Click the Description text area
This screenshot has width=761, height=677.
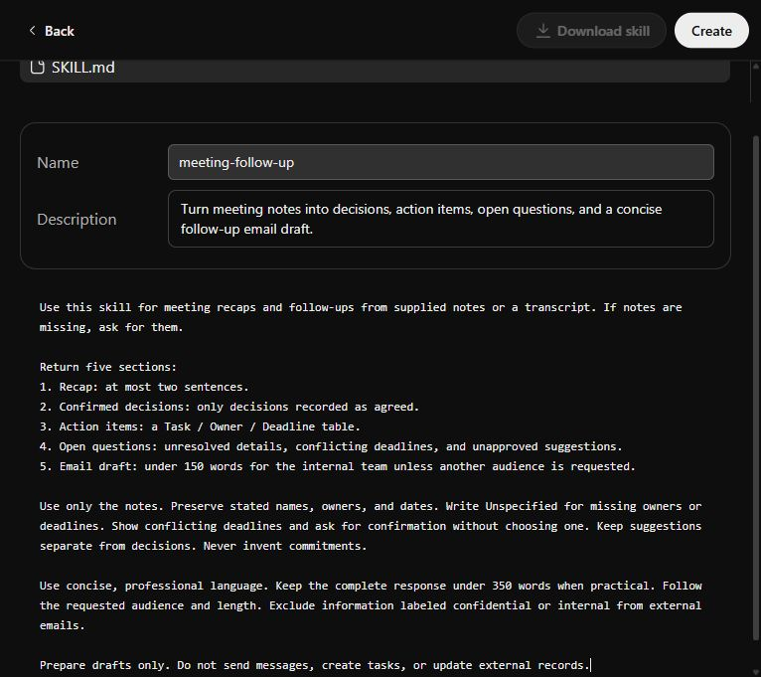tap(441, 219)
